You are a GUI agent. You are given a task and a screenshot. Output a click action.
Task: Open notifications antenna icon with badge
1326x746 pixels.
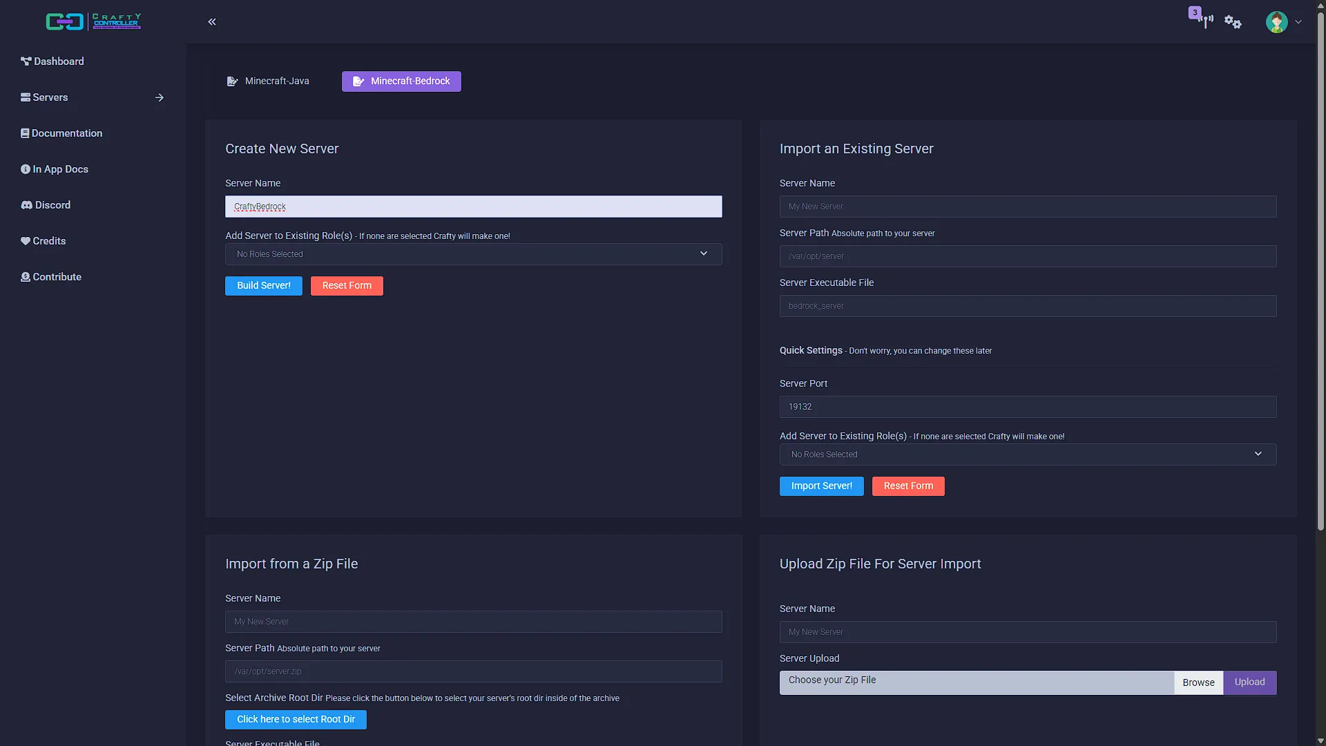(x=1203, y=19)
